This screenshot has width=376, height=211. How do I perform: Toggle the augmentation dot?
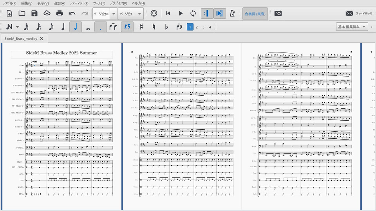click(x=100, y=27)
